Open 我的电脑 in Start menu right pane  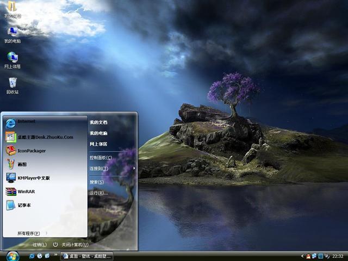[x=98, y=133]
